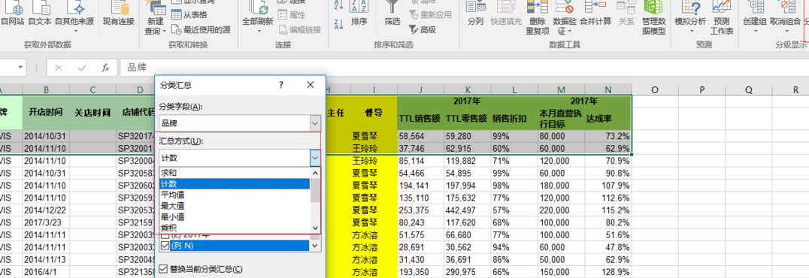Screen dimensions: 809x278
Task: Open the Name Box dropdown arrow
Action: [21, 67]
